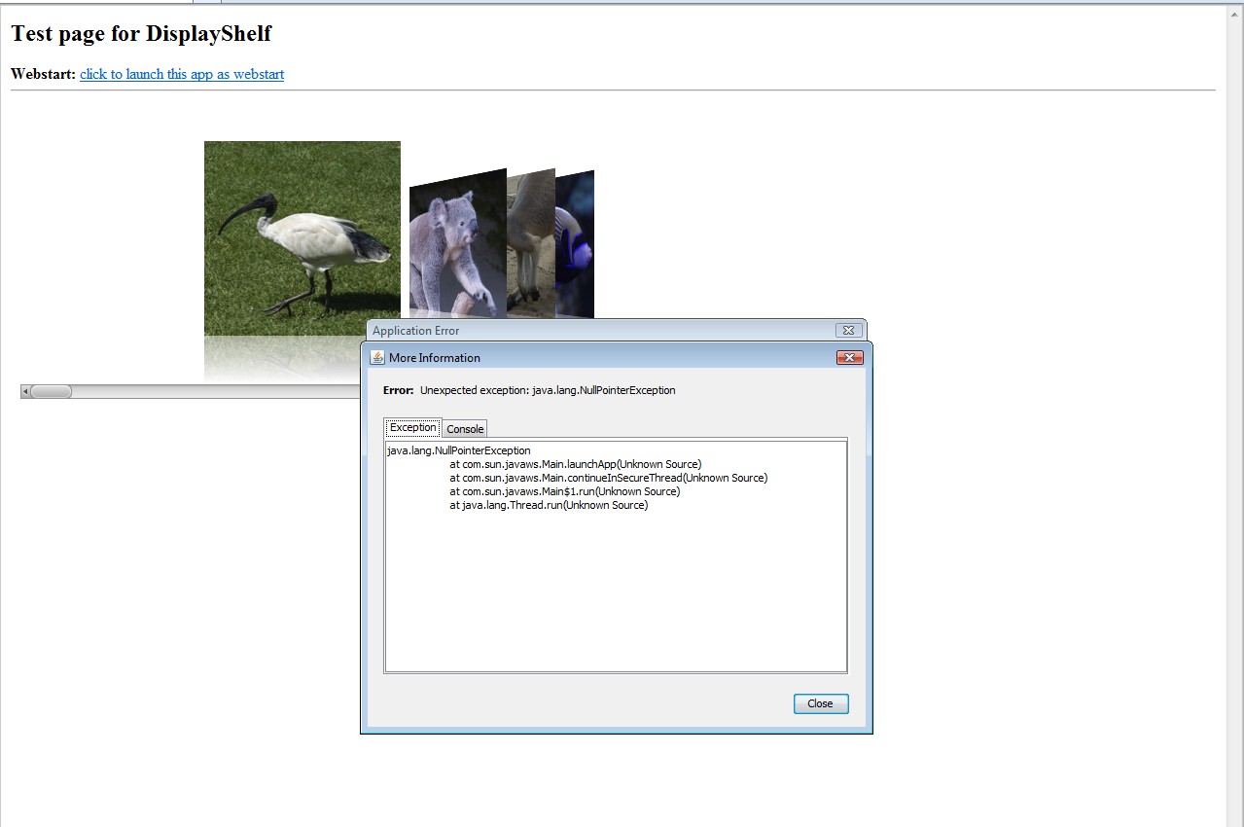Dismiss the Application Error window via its X
This screenshot has width=1244, height=827.
[848, 331]
